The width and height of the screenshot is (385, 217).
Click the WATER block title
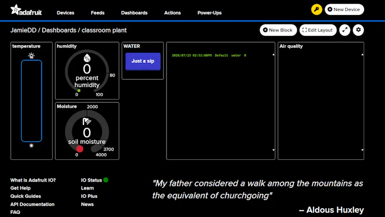pyautogui.click(x=132, y=46)
